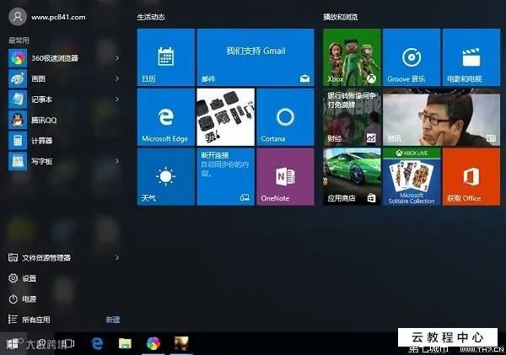
Task: Open the Cortana tile
Action: click(x=285, y=117)
